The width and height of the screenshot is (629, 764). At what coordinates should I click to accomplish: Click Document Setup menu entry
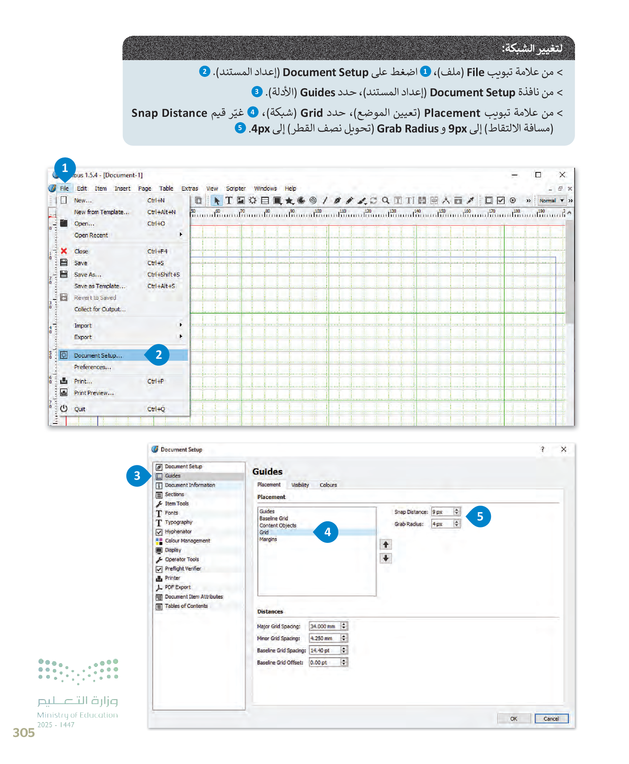click(98, 355)
